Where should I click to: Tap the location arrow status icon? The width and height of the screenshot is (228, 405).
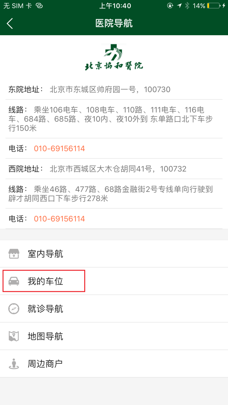click(x=179, y=6)
